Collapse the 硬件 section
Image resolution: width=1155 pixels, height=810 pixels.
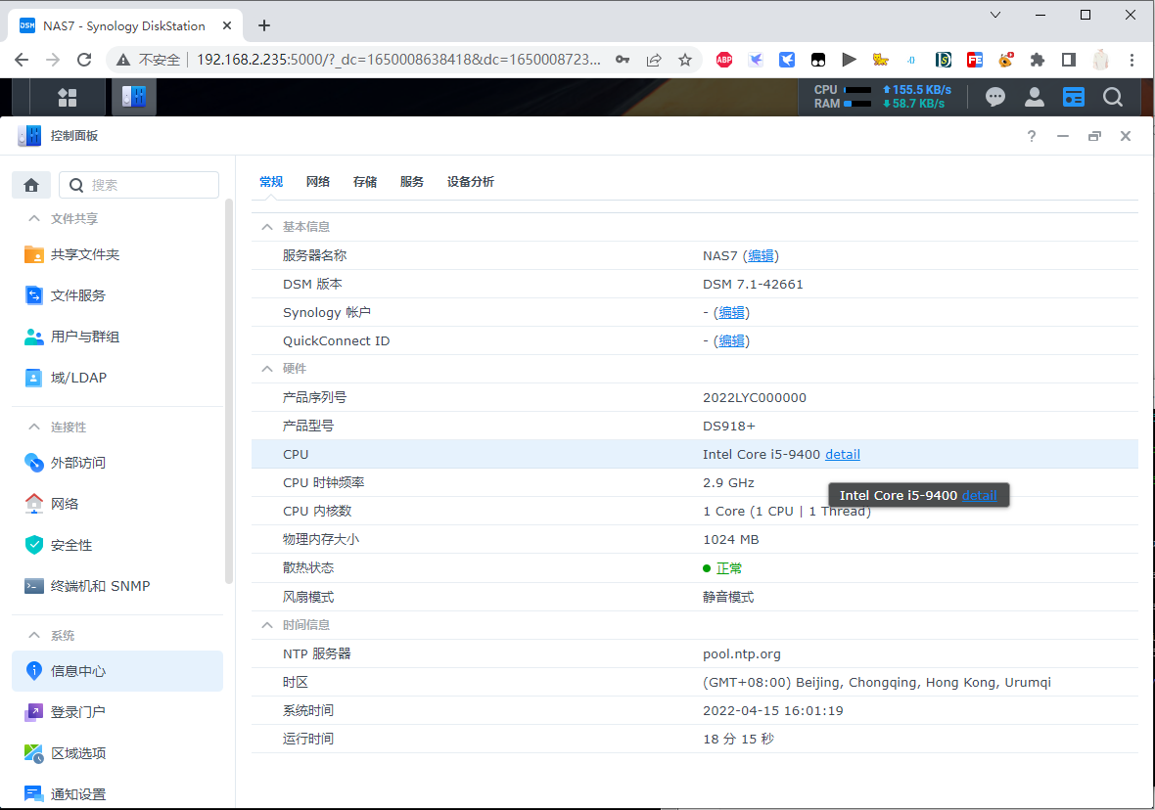tap(266, 368)
